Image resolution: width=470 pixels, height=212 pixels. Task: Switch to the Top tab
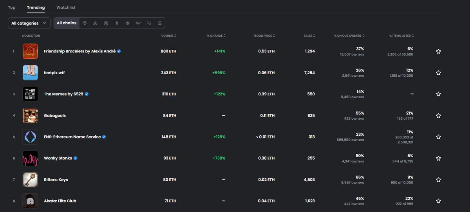point(12,7)
